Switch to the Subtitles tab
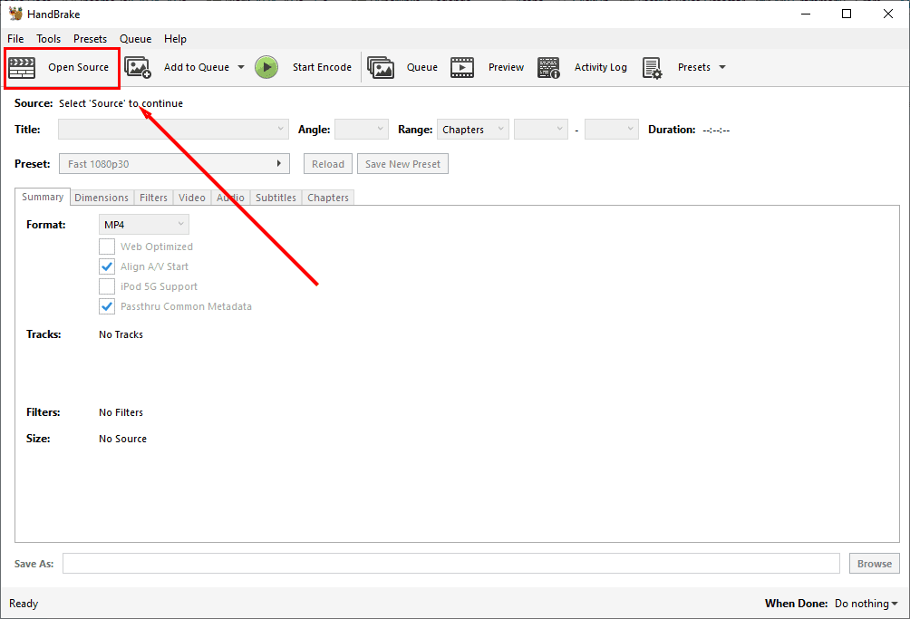The width and height of the screenshot is (910, 619). (276, 198)
